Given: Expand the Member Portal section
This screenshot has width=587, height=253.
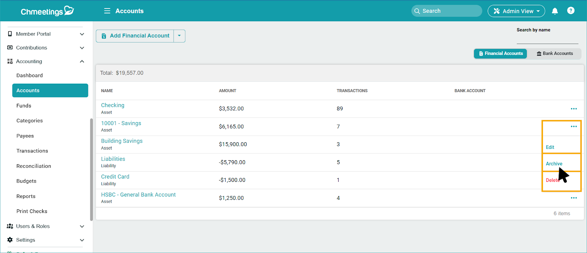Looking at the screenshot, I should pos(82,34).
